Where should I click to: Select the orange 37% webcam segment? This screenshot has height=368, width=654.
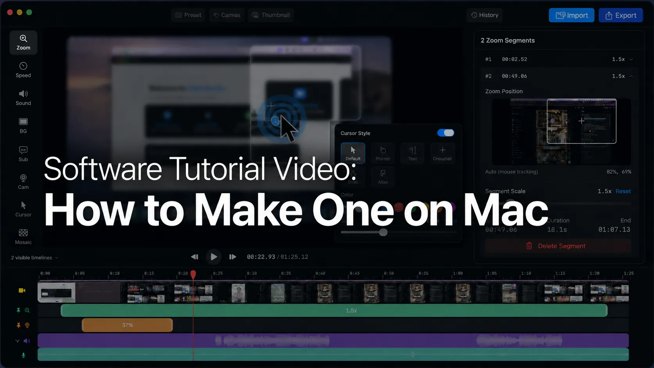click(x=127, y=325)
